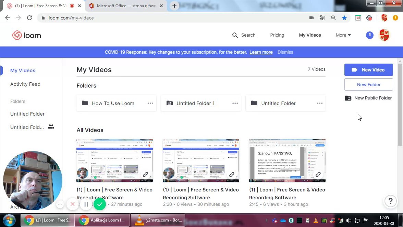Open the video title with 2:20 duration
403x227 pixels.
(x=201, y=193)
